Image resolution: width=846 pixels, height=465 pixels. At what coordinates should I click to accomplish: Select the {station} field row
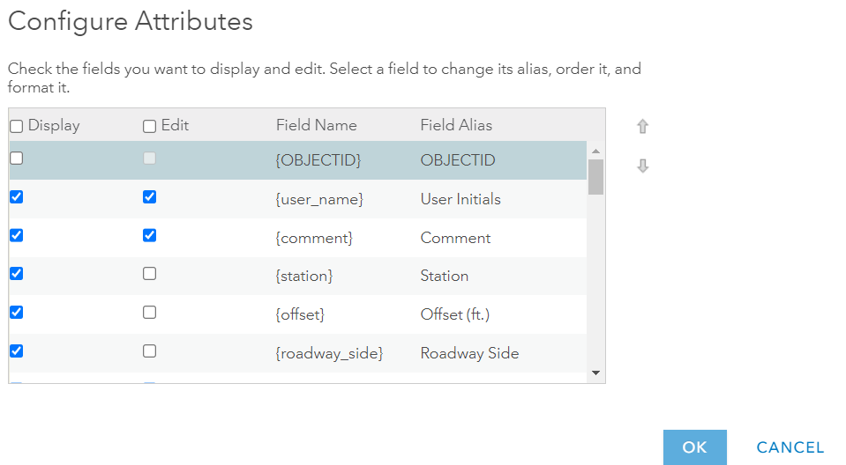coord(304,276)
